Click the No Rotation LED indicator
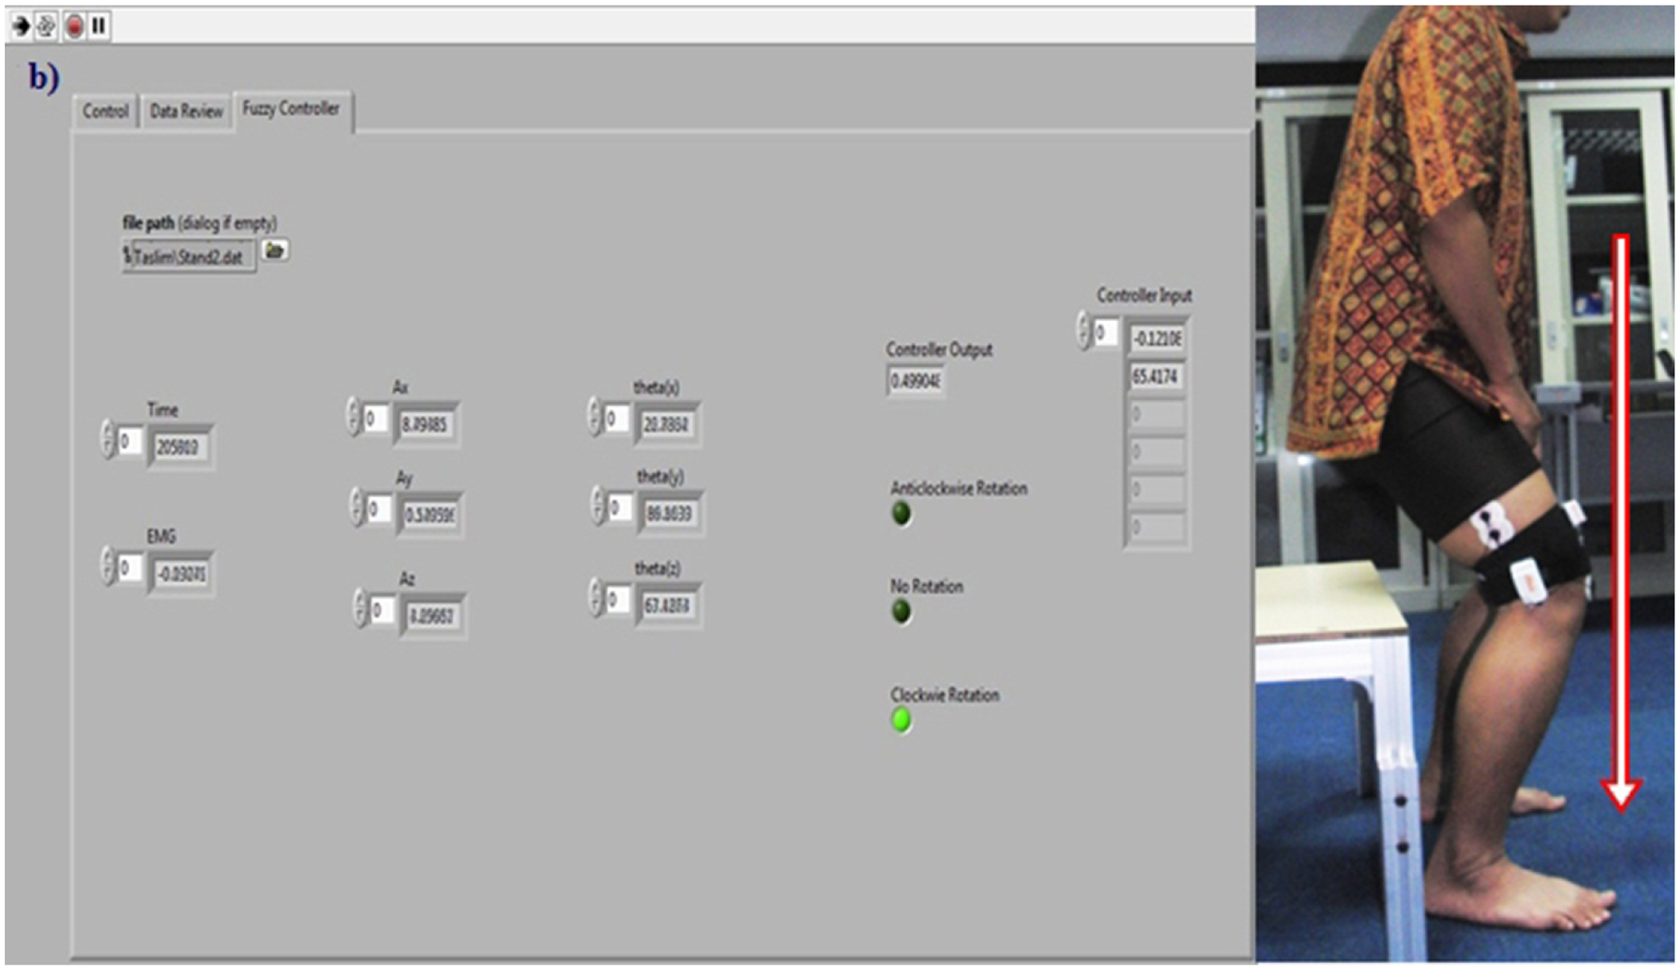 [x=901, y=611]
